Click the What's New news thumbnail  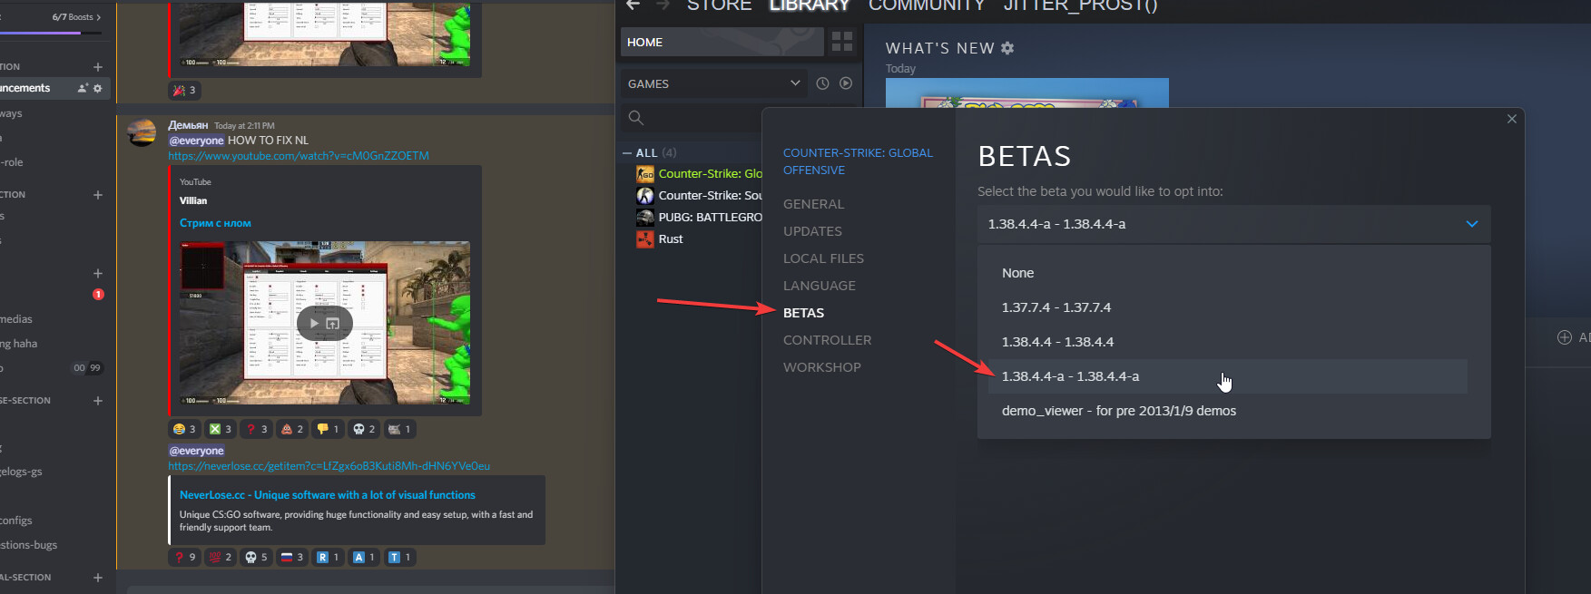1026,93
